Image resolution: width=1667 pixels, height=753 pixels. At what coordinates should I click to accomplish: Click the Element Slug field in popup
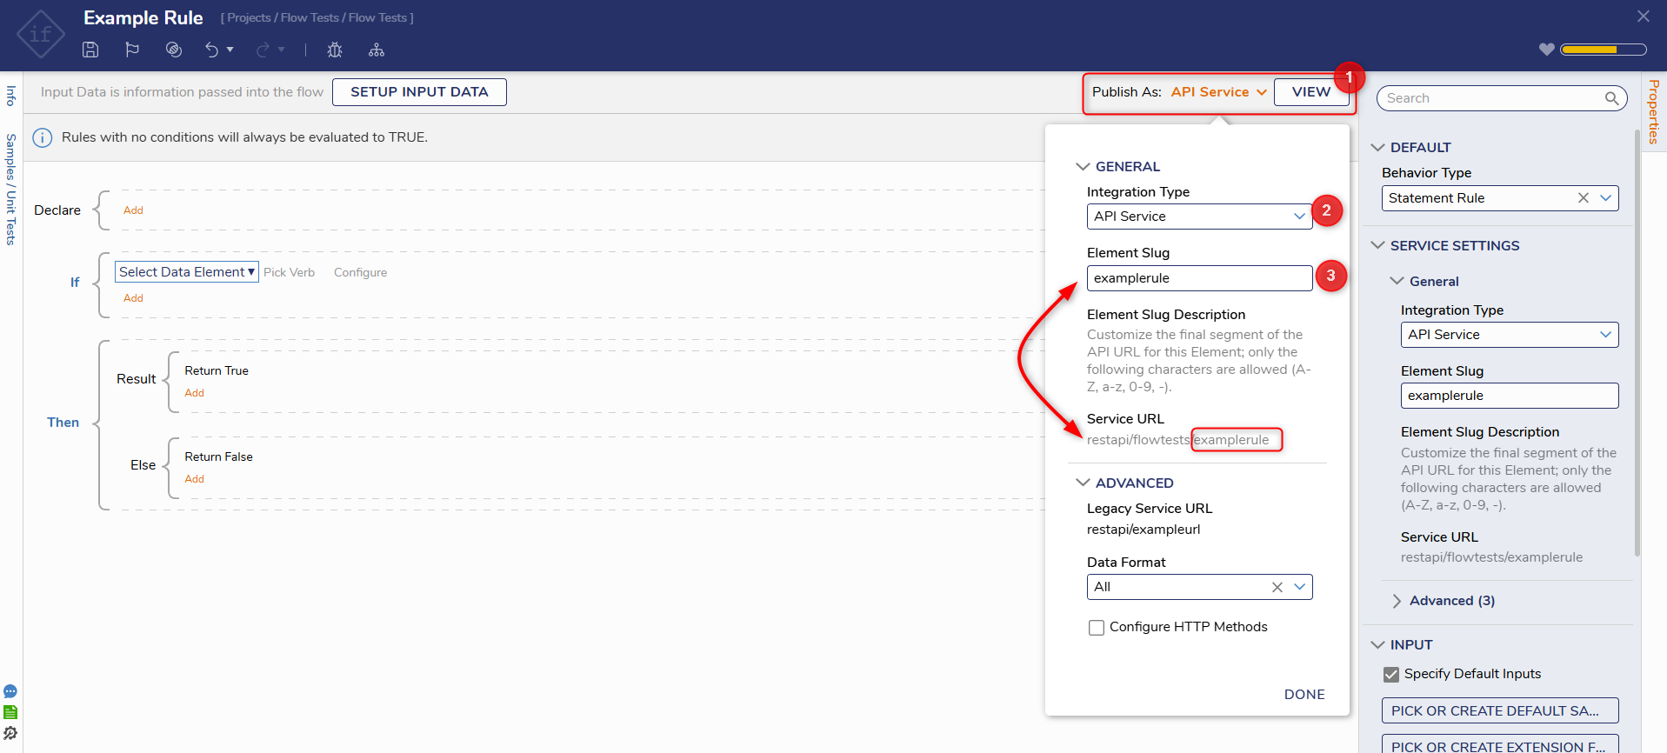coord(1198,278)
